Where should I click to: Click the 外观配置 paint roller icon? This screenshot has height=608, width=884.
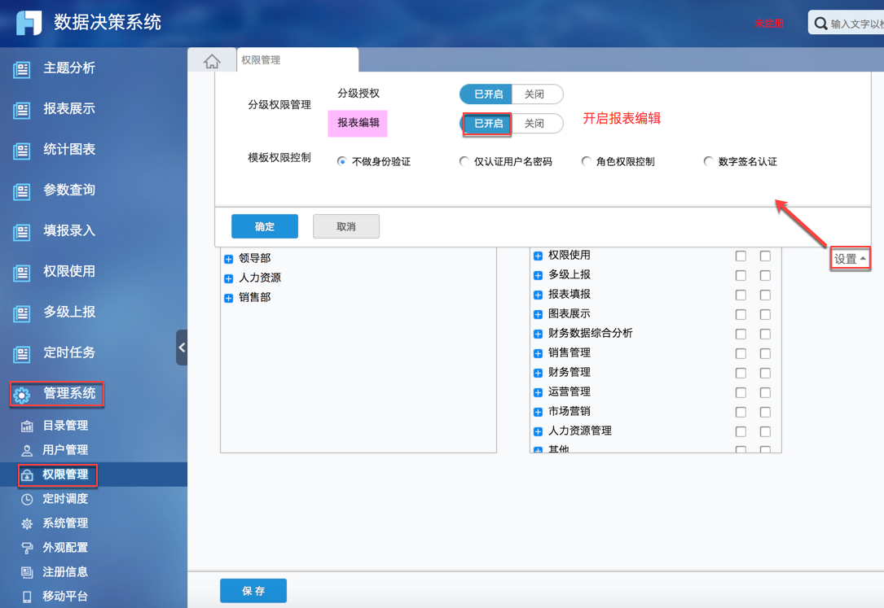[27, 548]
